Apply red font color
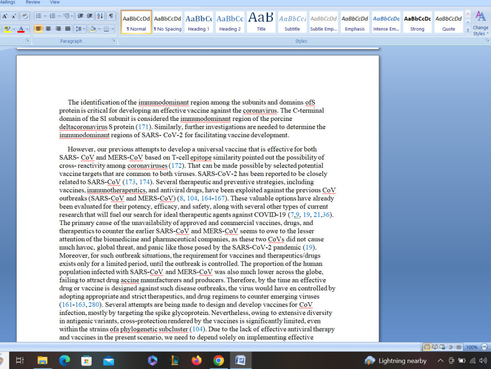 pyautogui.click(x=21, y=29)
